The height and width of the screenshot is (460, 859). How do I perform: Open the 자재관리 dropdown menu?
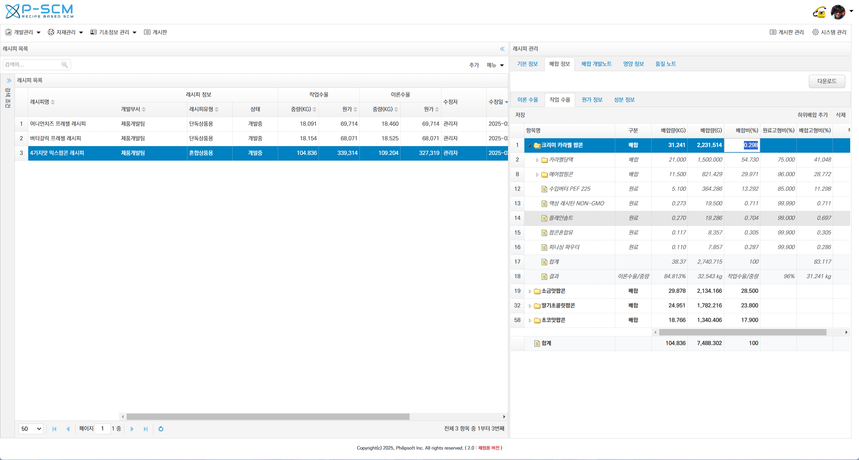[x=65, y=32]
